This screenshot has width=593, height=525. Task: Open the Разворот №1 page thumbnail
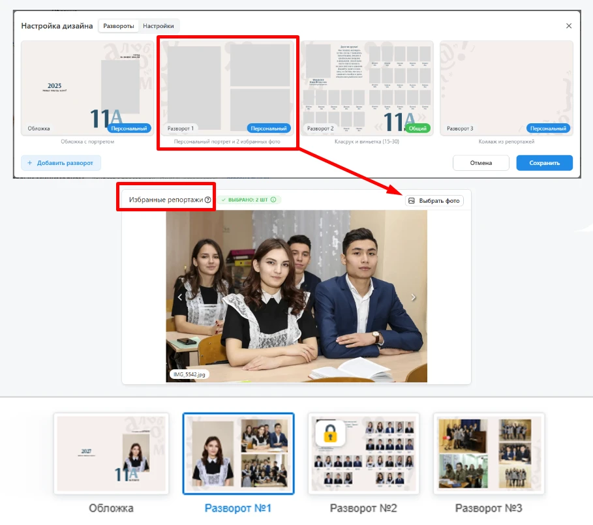click(238, 453)
